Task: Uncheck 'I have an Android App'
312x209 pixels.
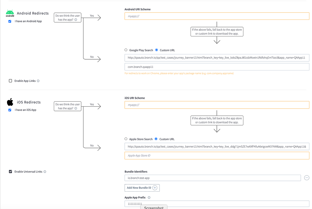Action: point(10,21)
